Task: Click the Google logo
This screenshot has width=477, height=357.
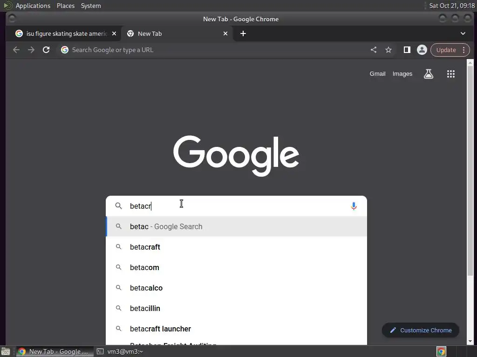Action: (236, 155)
